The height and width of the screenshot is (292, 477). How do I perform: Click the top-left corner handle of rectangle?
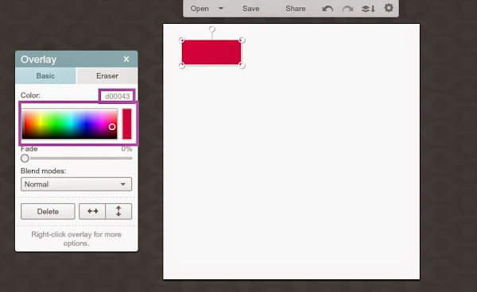181,40
